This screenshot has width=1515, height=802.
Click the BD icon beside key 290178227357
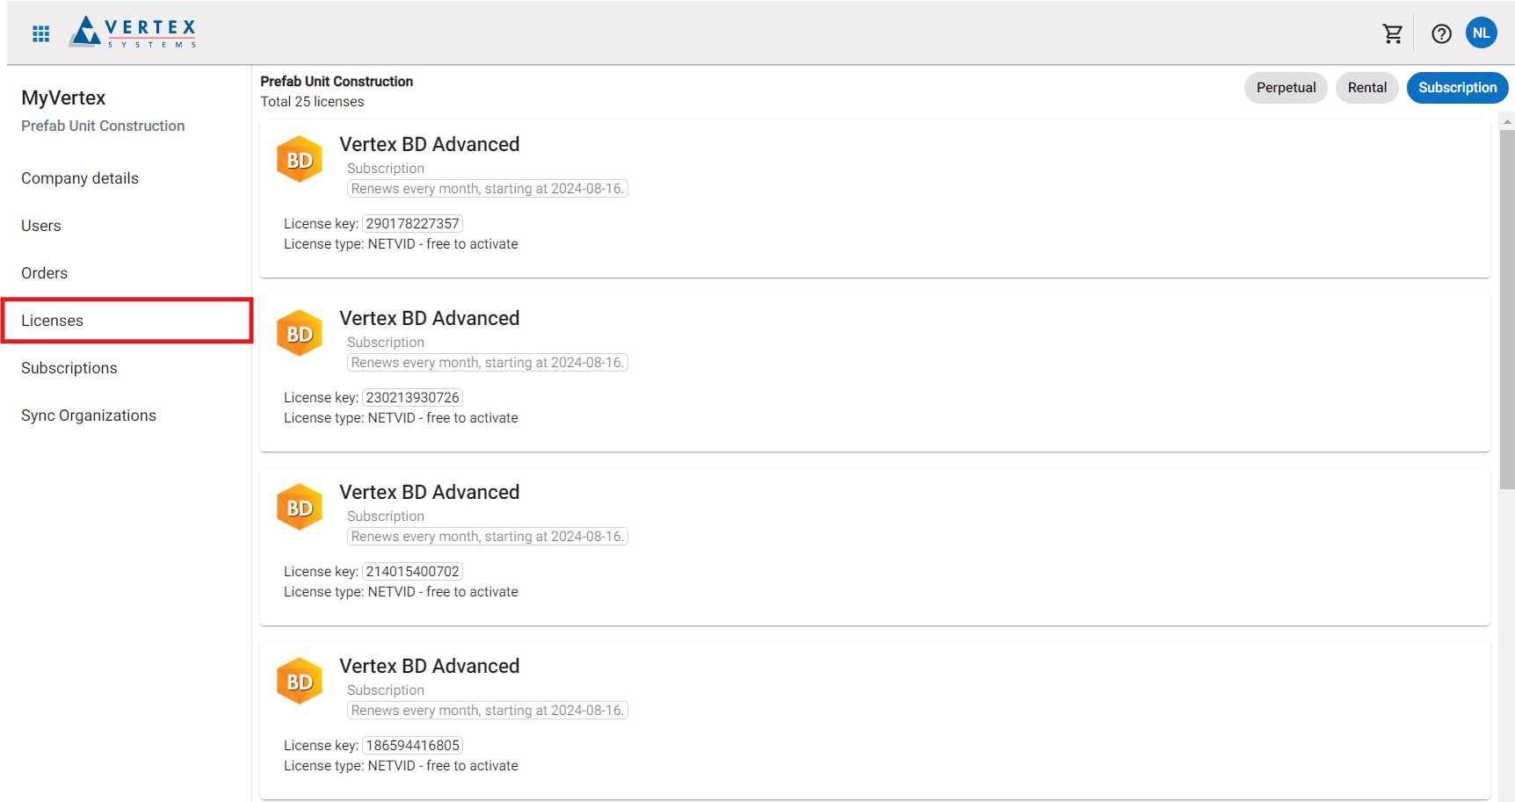(300, 160)
